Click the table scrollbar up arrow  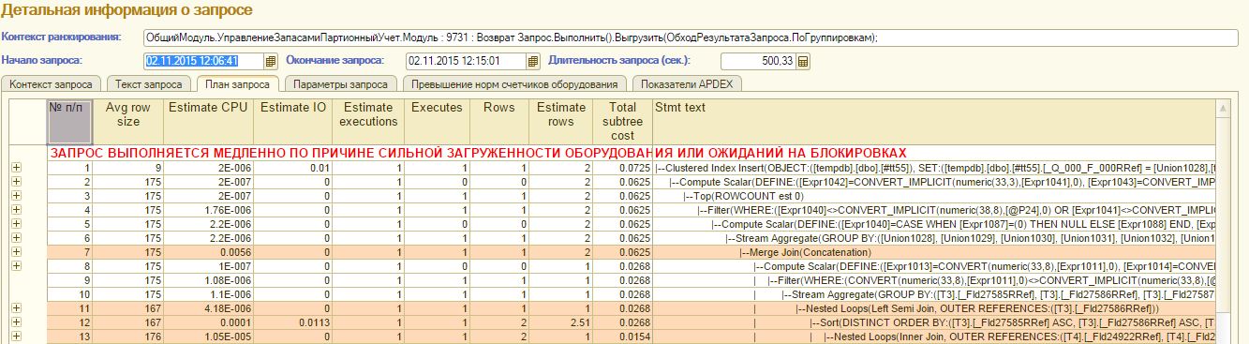[1223, 107]
